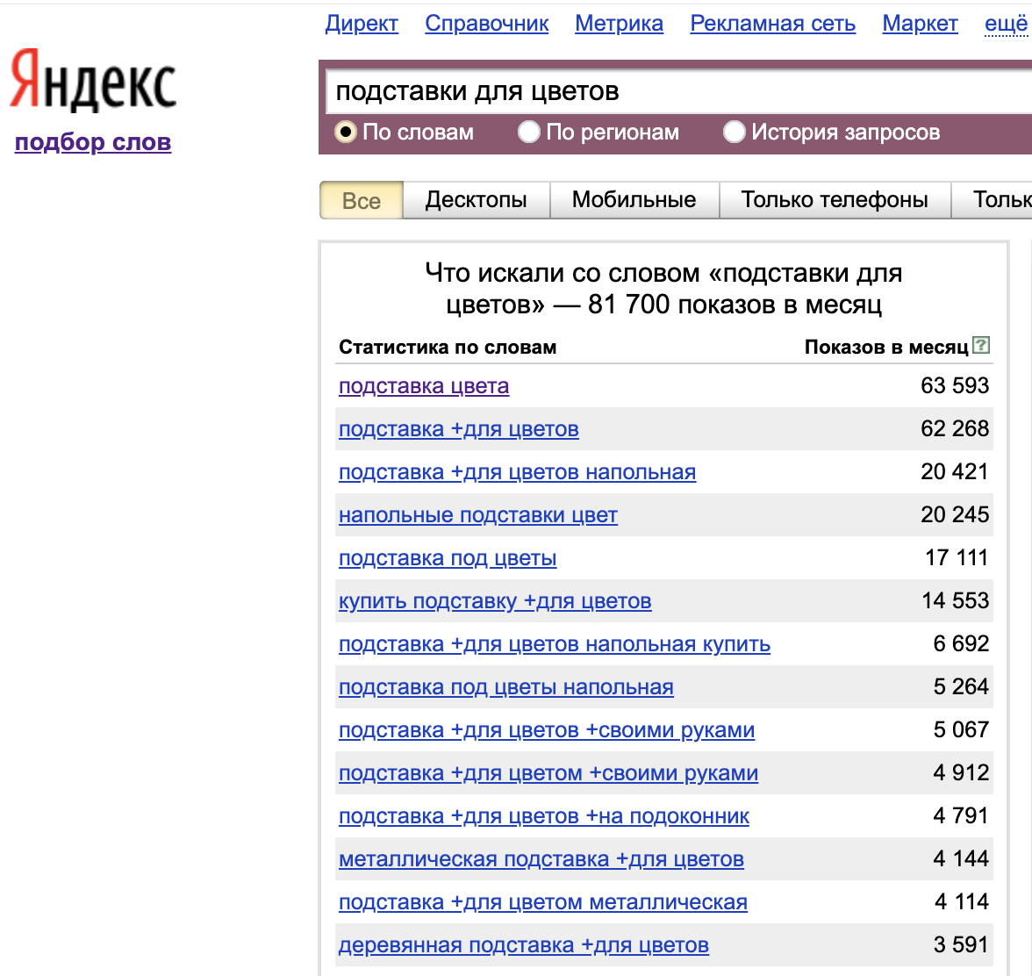Open the 'Только телефоны' tab

[834, 200]
